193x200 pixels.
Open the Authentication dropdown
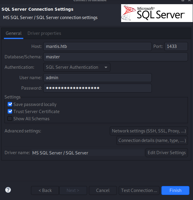(77, 67)
